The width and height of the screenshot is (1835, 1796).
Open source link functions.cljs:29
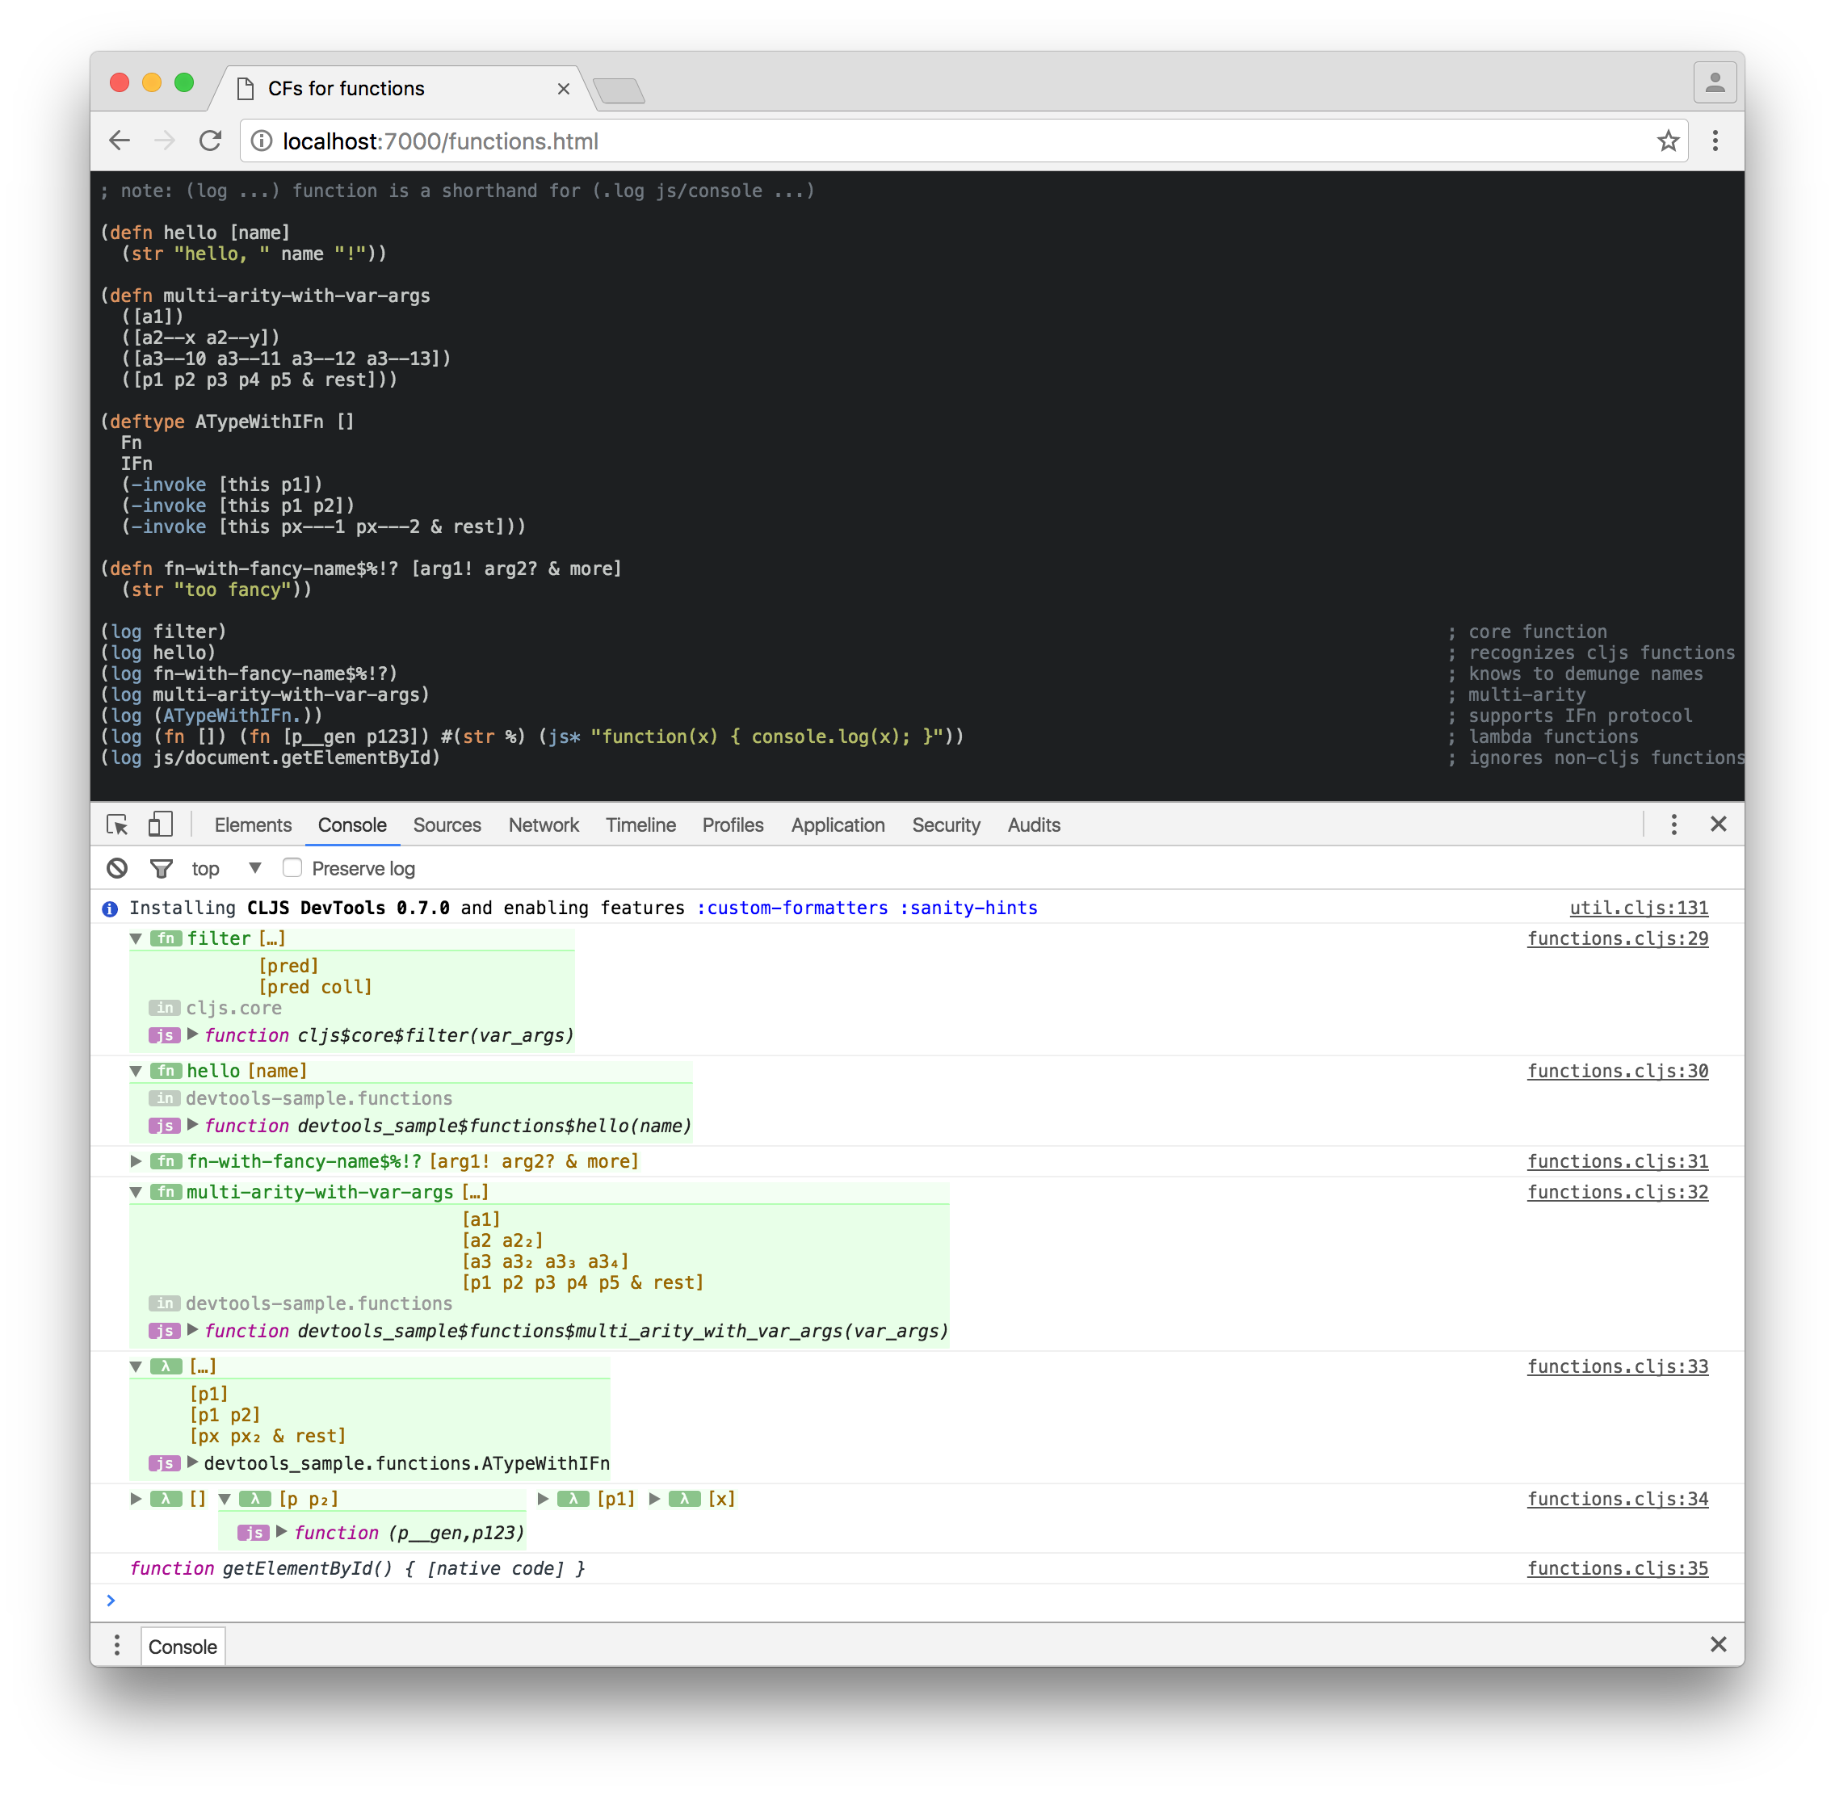tap(1618, 938)
